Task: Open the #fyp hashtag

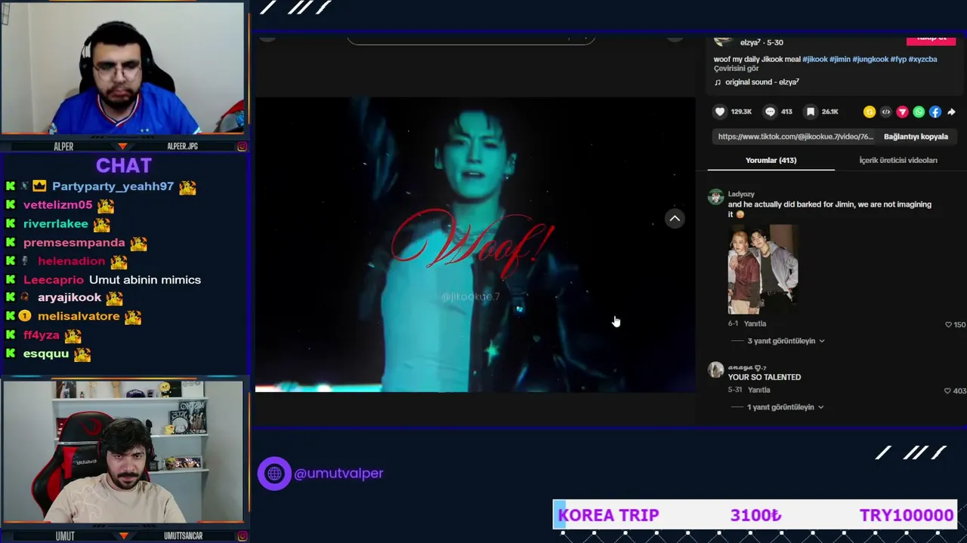Action: tap(898, 59)
